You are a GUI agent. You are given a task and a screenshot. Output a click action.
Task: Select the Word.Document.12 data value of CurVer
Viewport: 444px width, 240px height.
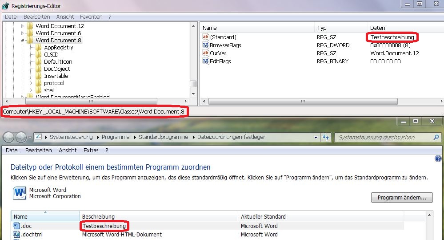click(x=395, y=53)
